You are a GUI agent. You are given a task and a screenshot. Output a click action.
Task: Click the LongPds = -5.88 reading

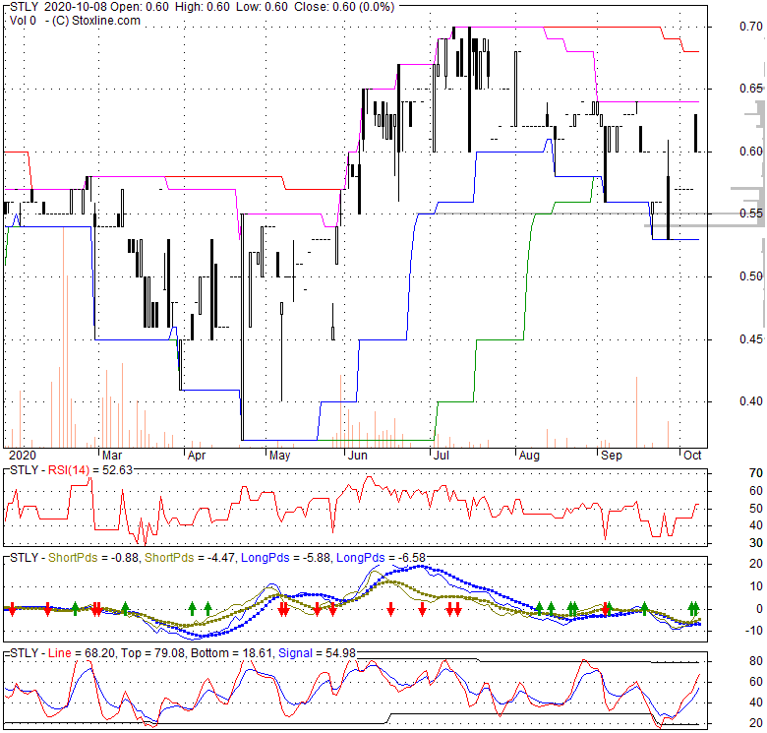coord(286,558)
